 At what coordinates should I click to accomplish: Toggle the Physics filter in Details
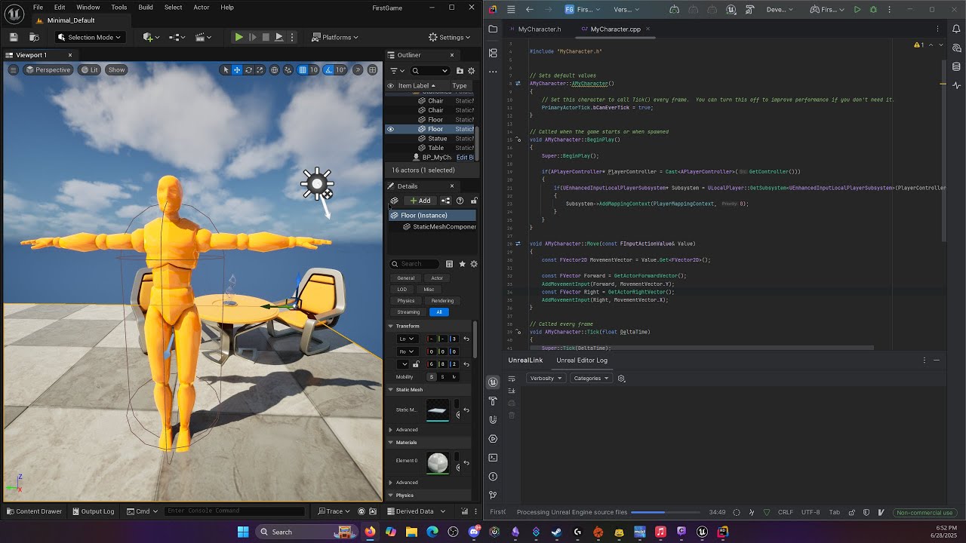pos(406,301)
